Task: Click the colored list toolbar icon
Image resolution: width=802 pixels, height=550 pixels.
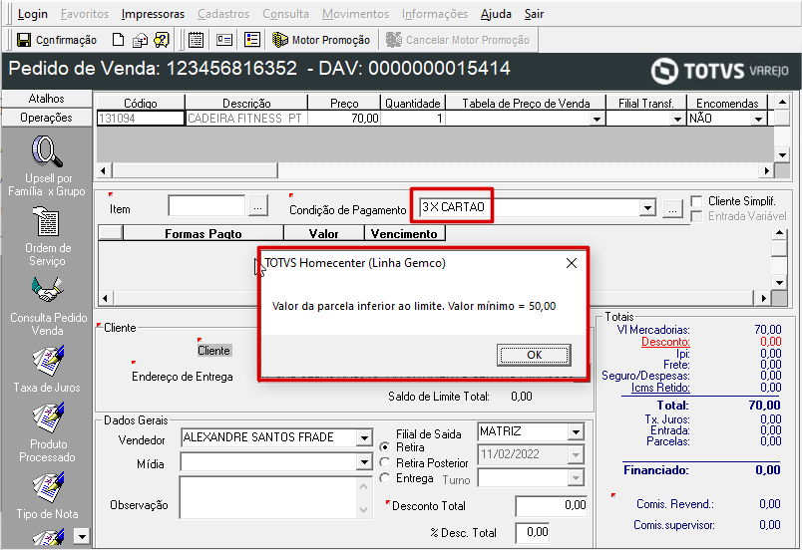Action: (252, 40)
